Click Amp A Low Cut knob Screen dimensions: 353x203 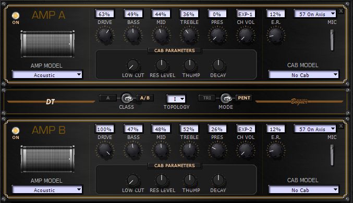point(133,65)
